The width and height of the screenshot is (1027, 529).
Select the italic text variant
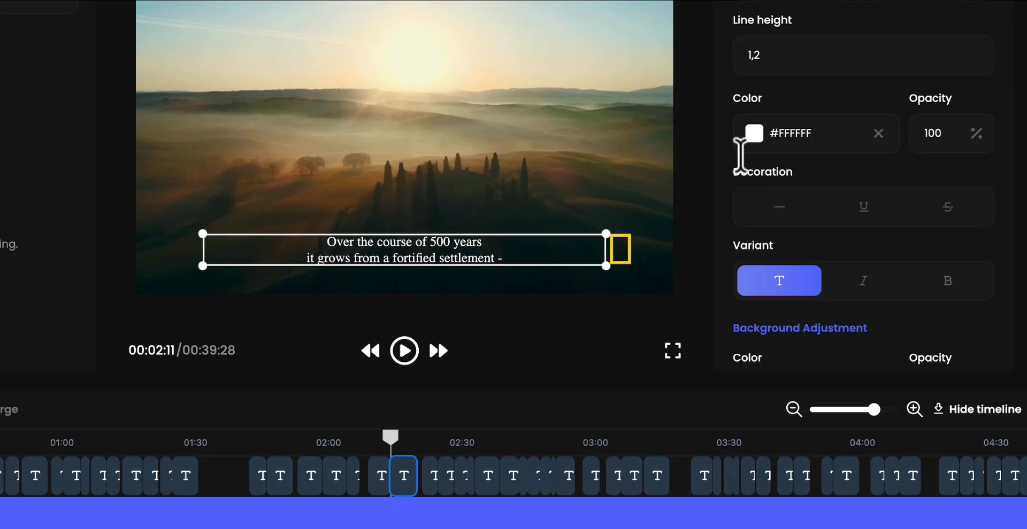[x=863, y=281]
